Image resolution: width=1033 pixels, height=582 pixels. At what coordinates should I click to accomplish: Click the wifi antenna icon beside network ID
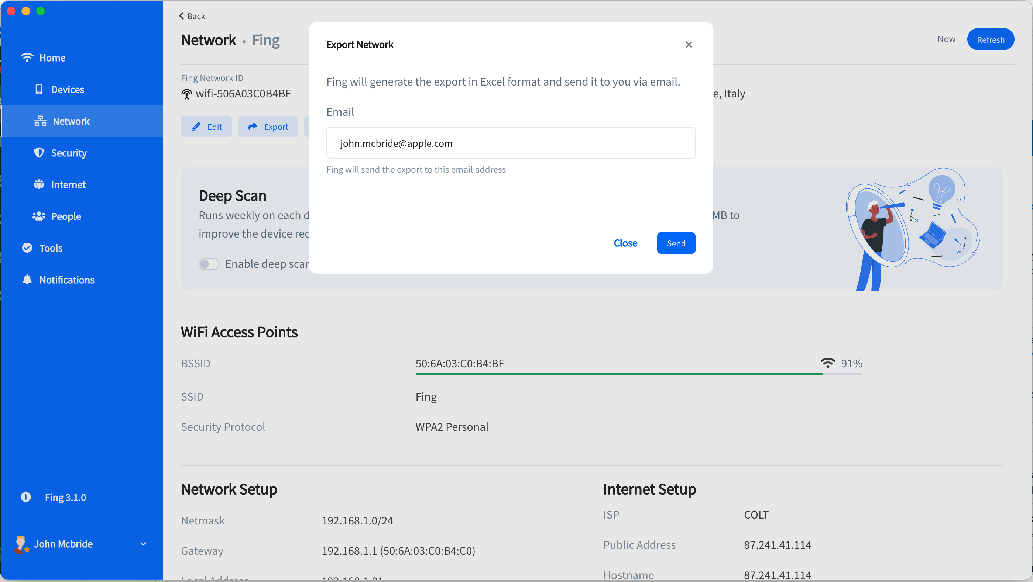click(186, 94)
